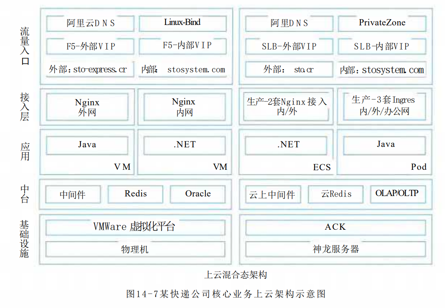Select the 中间件 box
Image resolution: width=445 pixels, height=308 pixels.
click(73, 194)
